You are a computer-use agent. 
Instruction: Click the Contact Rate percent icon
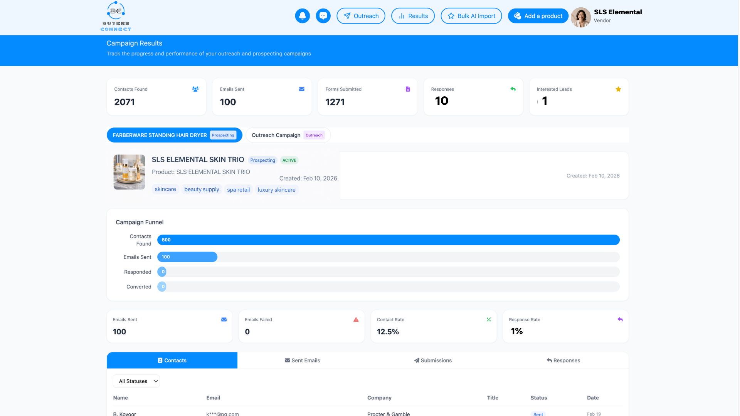[x=488, y=319]
